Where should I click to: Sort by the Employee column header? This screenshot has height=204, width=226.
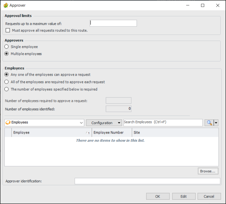(52, 132)
